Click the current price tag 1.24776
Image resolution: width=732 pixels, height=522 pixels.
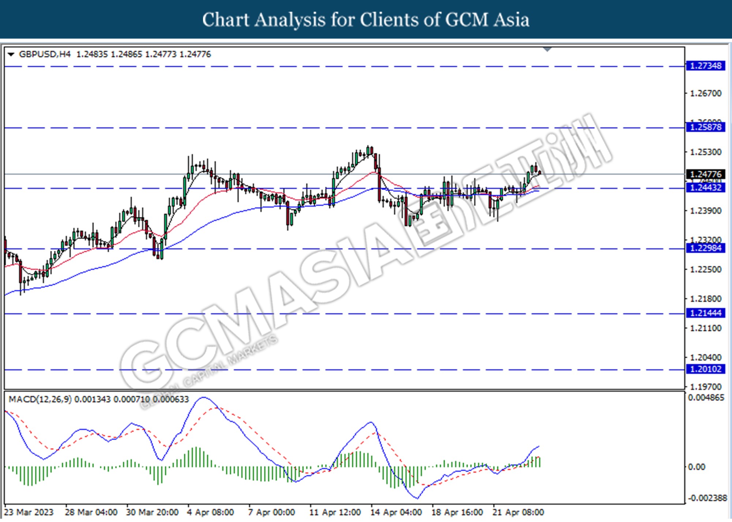tap(705, 174)
